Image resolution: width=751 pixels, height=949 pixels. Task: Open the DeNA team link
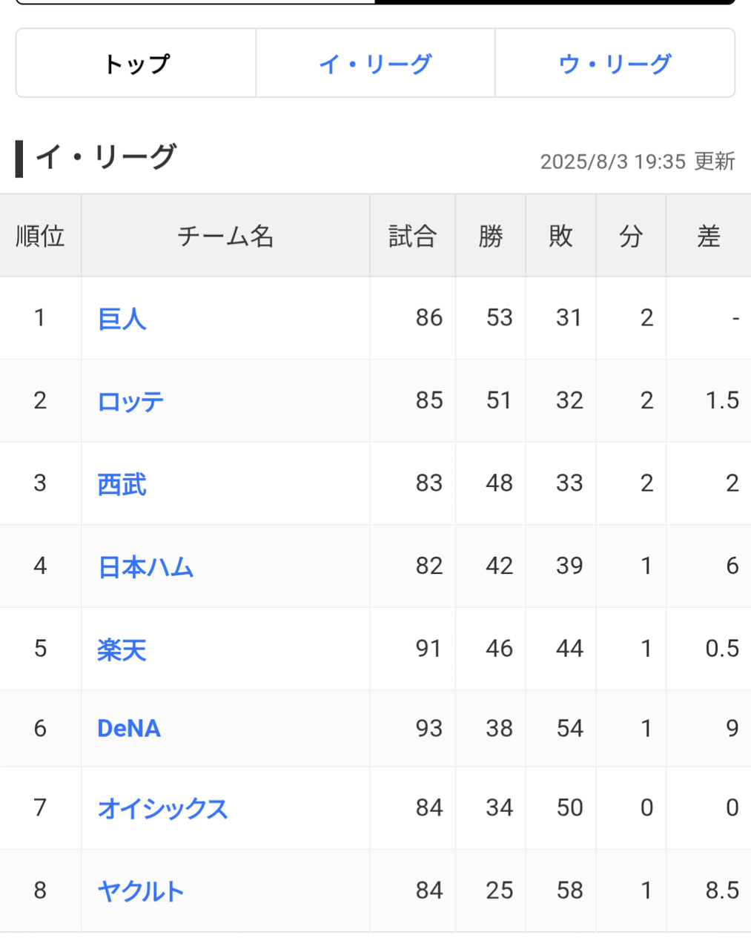click(x=129, y=729)
